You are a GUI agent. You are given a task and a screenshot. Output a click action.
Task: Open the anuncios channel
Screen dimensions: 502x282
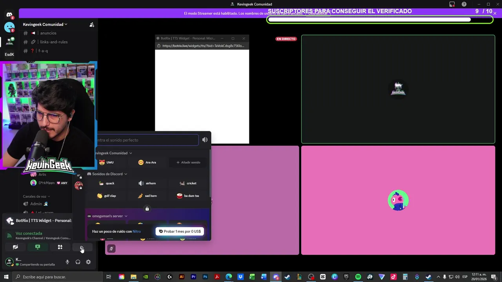(x=48, y=33)
